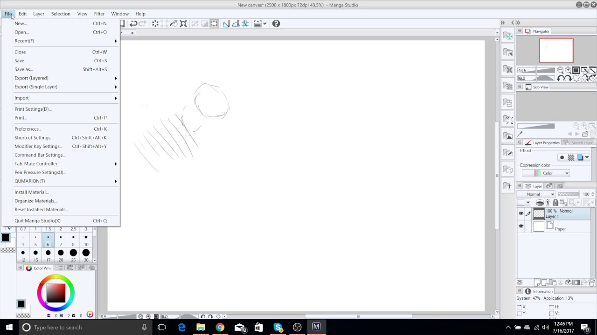Open Chrome from the Windows taskbar

tap(220, 327)
